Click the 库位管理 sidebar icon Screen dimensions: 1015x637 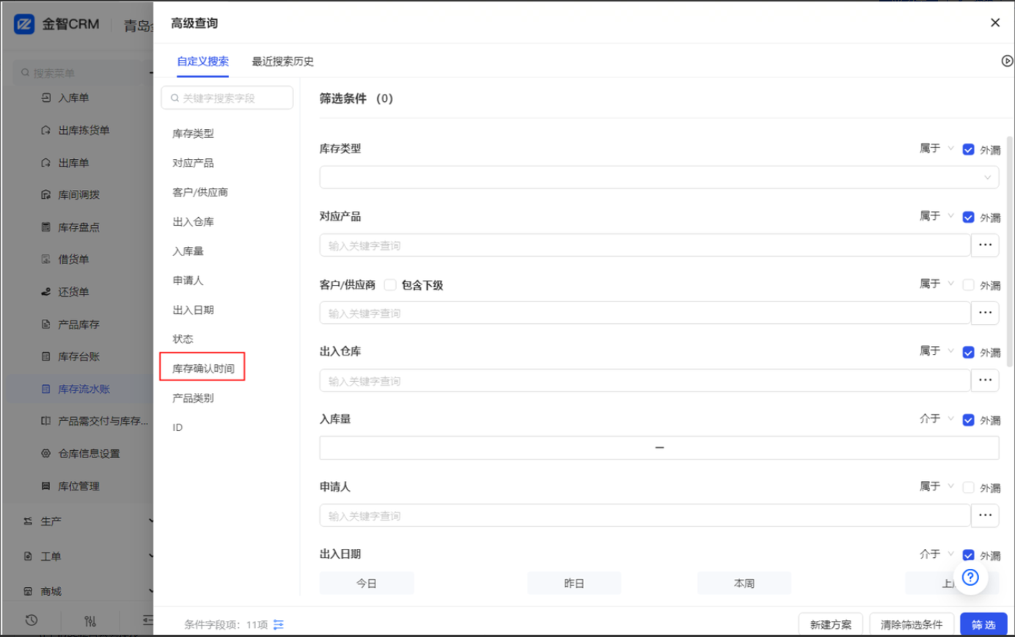46,485
